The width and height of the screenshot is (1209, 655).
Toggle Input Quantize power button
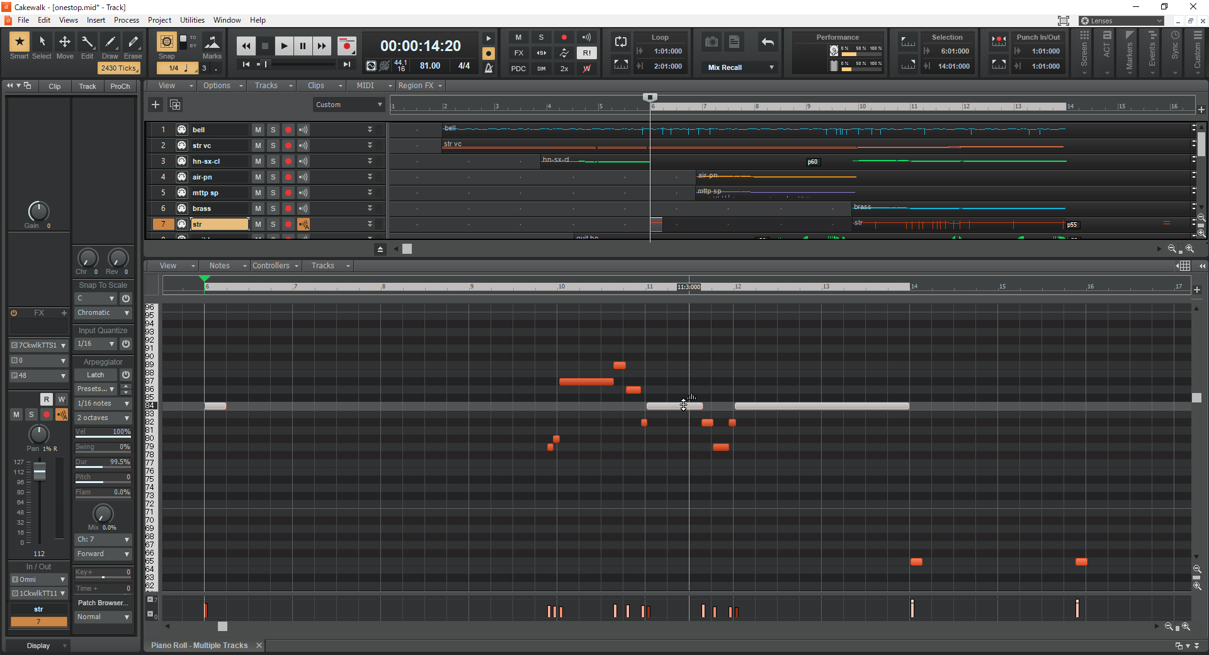pyautogui.click(x=126, y=344)
